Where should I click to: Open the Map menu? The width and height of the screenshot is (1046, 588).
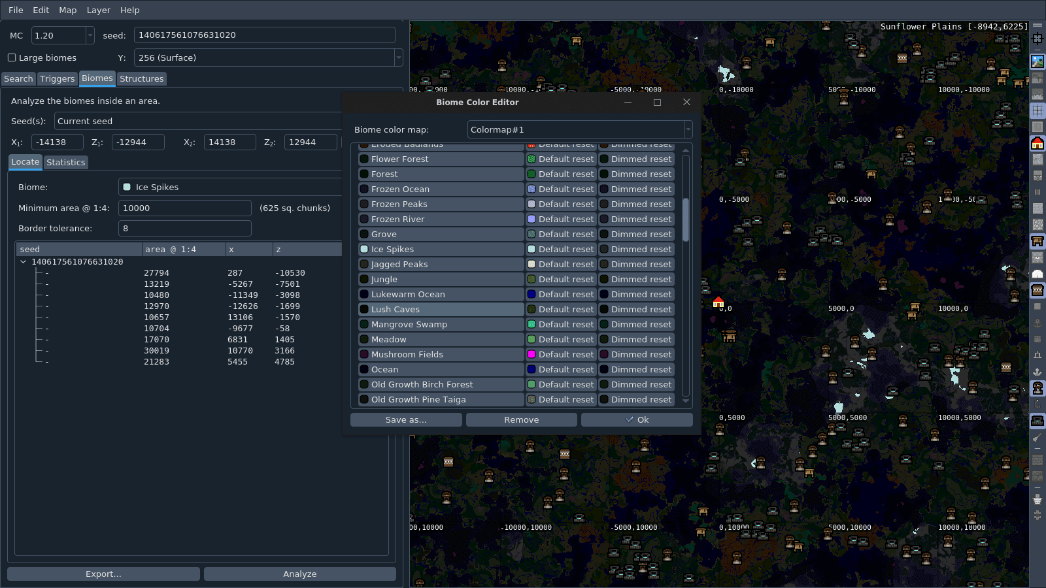[x=68, y=10]
